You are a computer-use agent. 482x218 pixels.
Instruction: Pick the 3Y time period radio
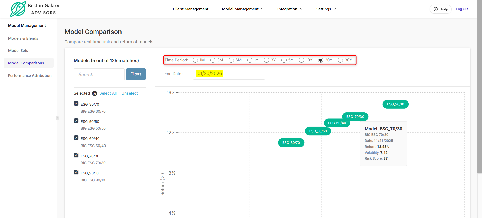point(267,60)
